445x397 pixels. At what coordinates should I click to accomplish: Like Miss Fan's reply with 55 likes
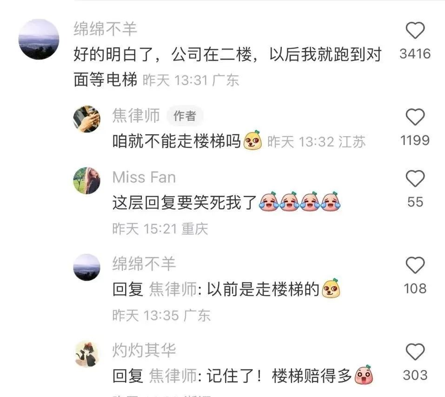[415, 179]
